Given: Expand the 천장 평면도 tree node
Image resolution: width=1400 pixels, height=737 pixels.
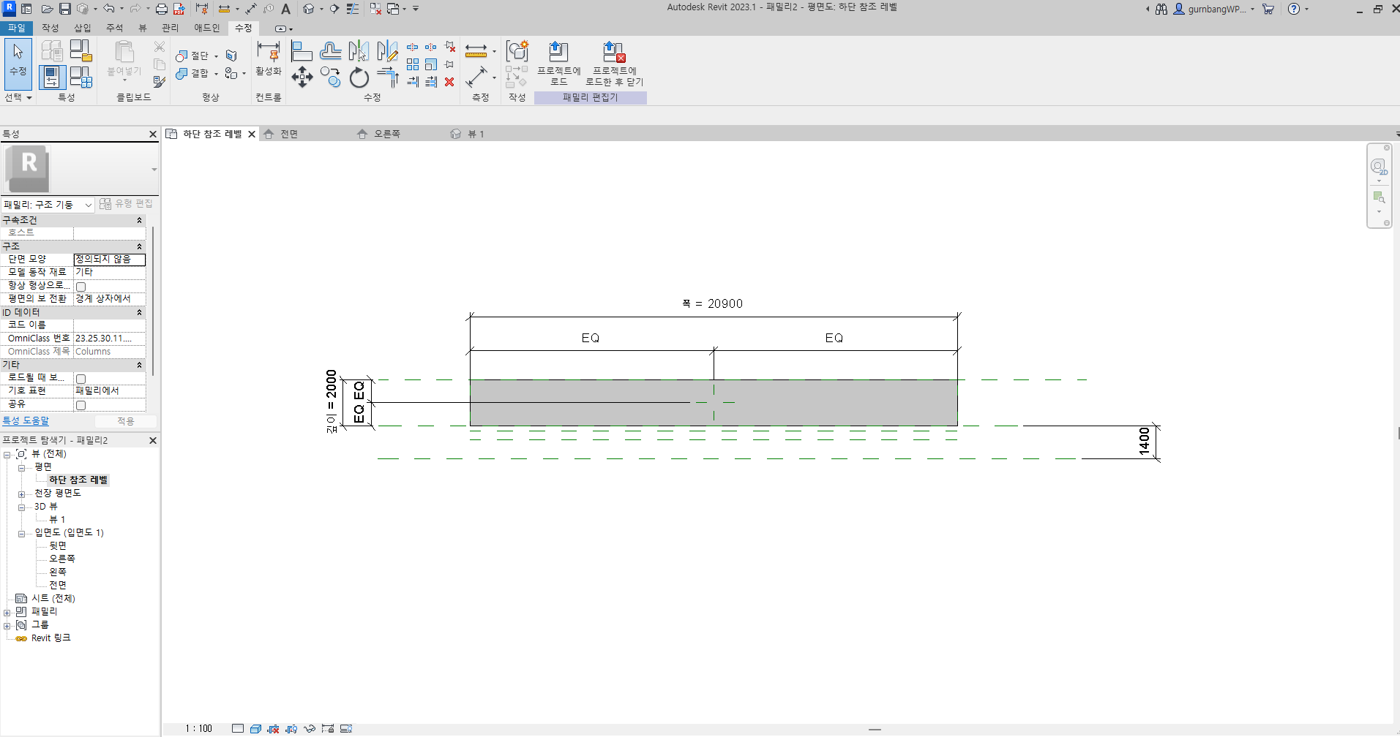Looking at the screenshot, I should (21, 494).
